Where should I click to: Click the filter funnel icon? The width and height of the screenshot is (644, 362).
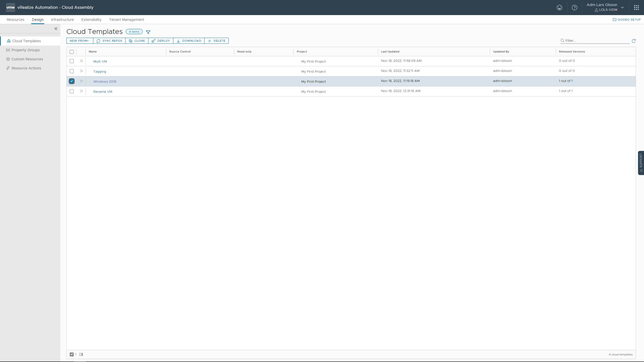click(x=148, y=32)
